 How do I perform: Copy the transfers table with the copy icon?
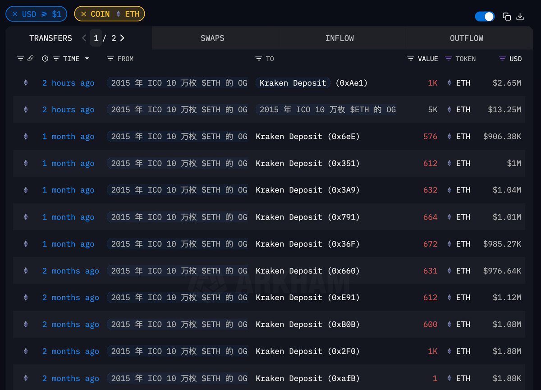click(507, 17)
